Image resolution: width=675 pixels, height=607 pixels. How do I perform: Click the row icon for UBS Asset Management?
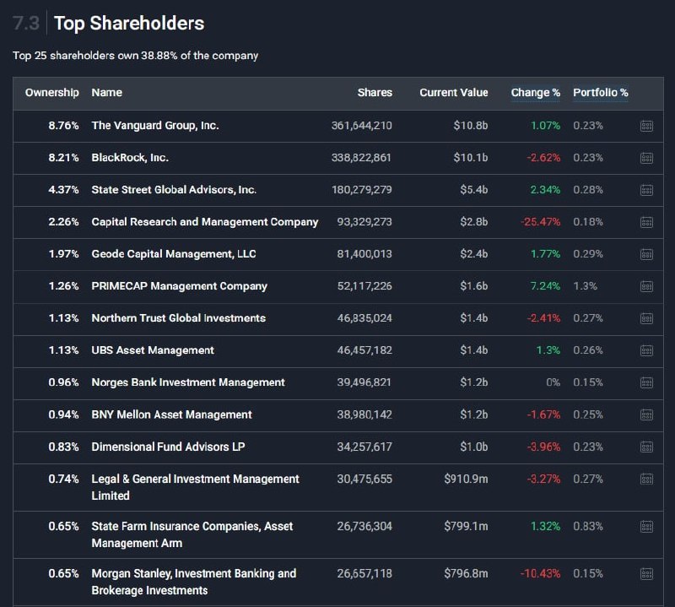(646, 350)
